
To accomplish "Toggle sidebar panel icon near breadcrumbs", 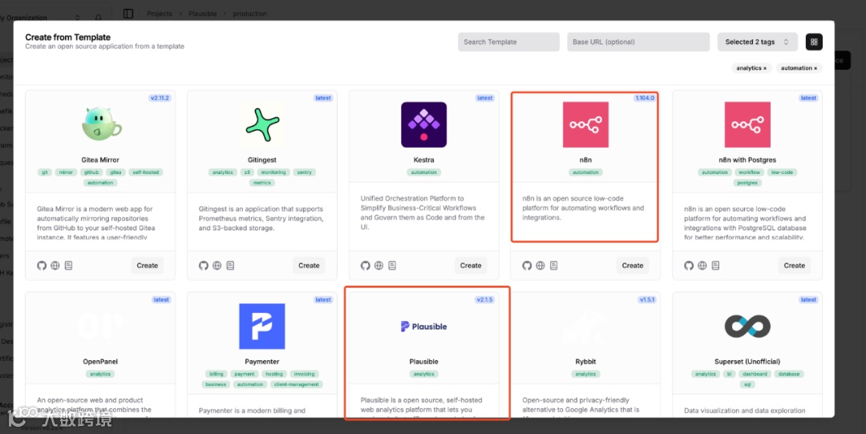I will [128, 14].
